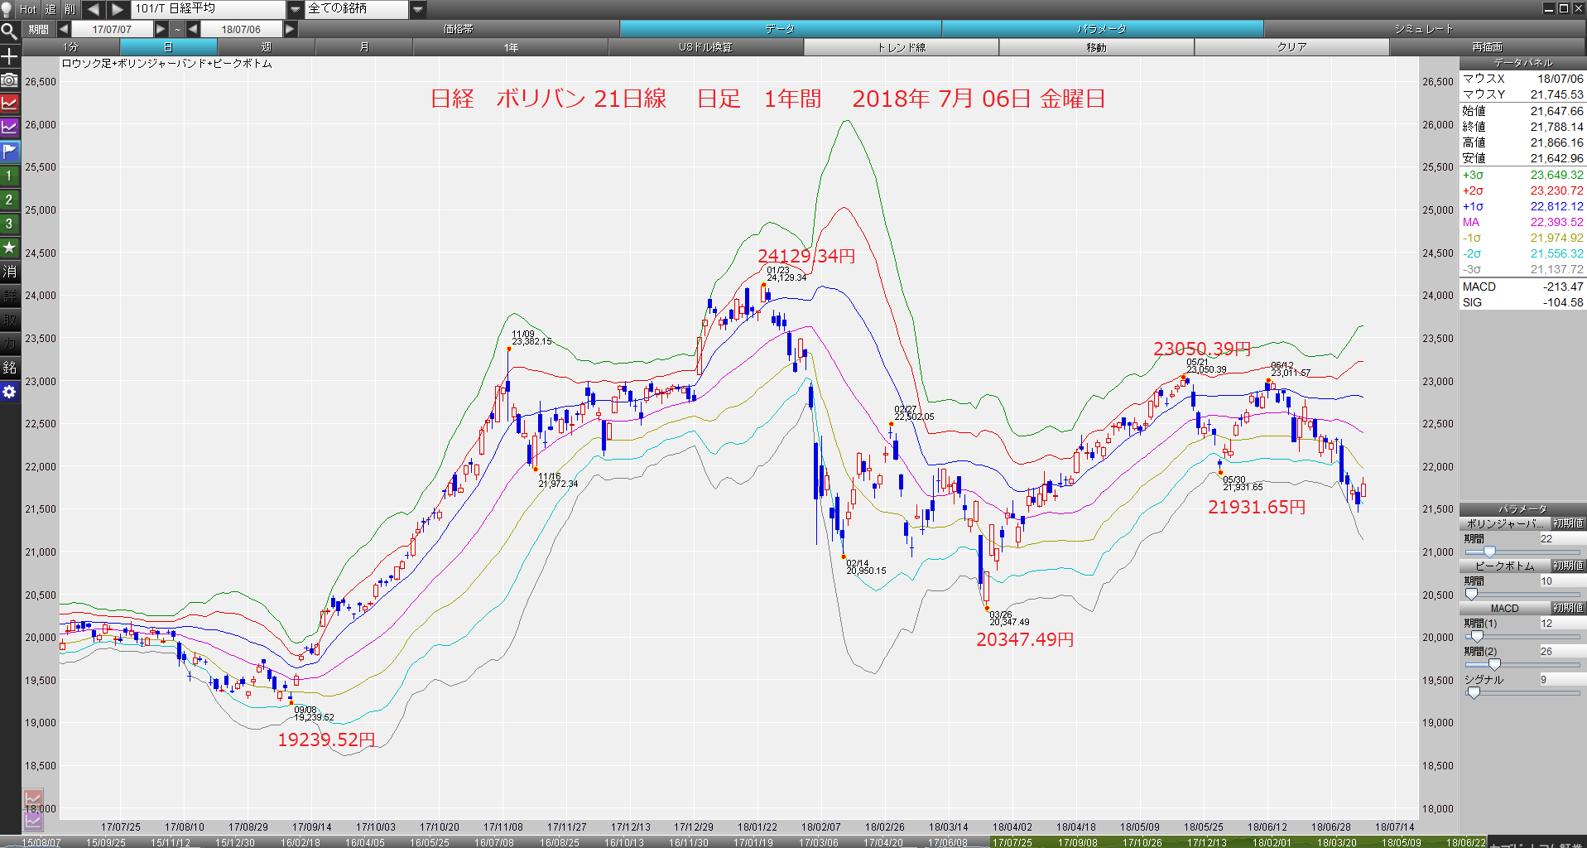
Task: Click the magnifier search icon
Action: (9, 31)
